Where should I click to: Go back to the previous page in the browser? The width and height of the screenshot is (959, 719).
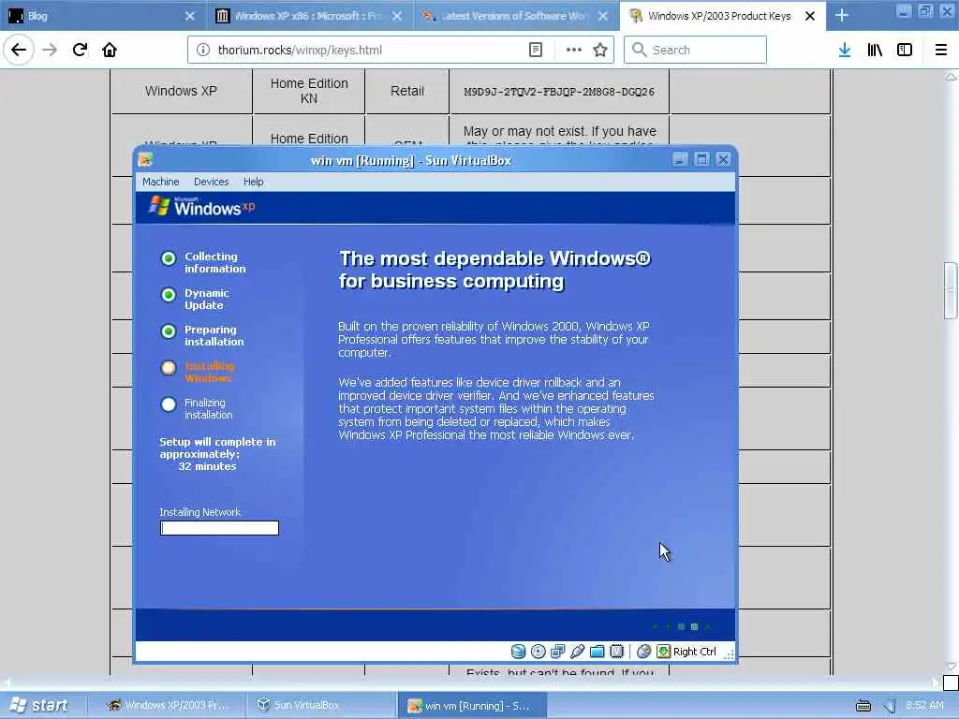tap(19, 50)
